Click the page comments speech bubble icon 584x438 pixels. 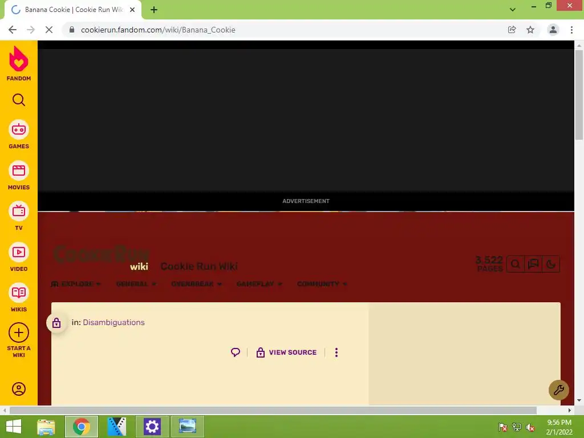(236, 352)
